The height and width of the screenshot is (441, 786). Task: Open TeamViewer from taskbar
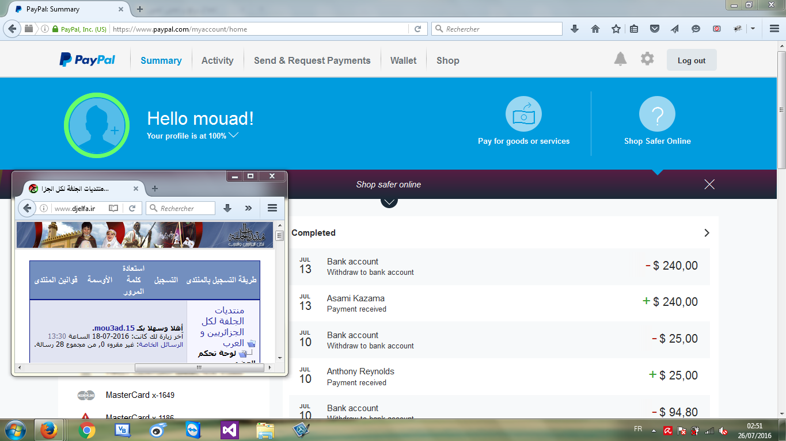(x=194, y=430)
